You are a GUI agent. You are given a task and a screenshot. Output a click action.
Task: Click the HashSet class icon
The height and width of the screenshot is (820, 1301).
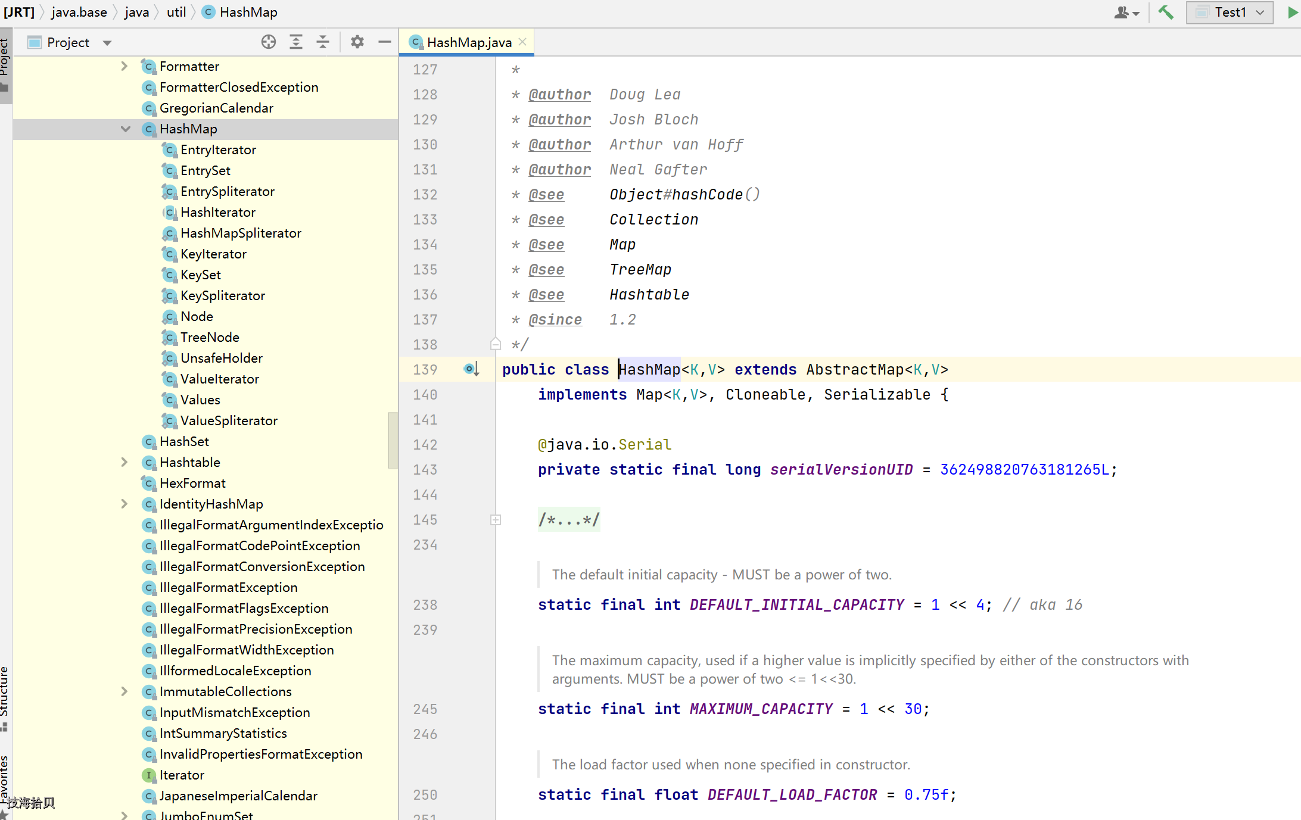(x=149, y=441)
